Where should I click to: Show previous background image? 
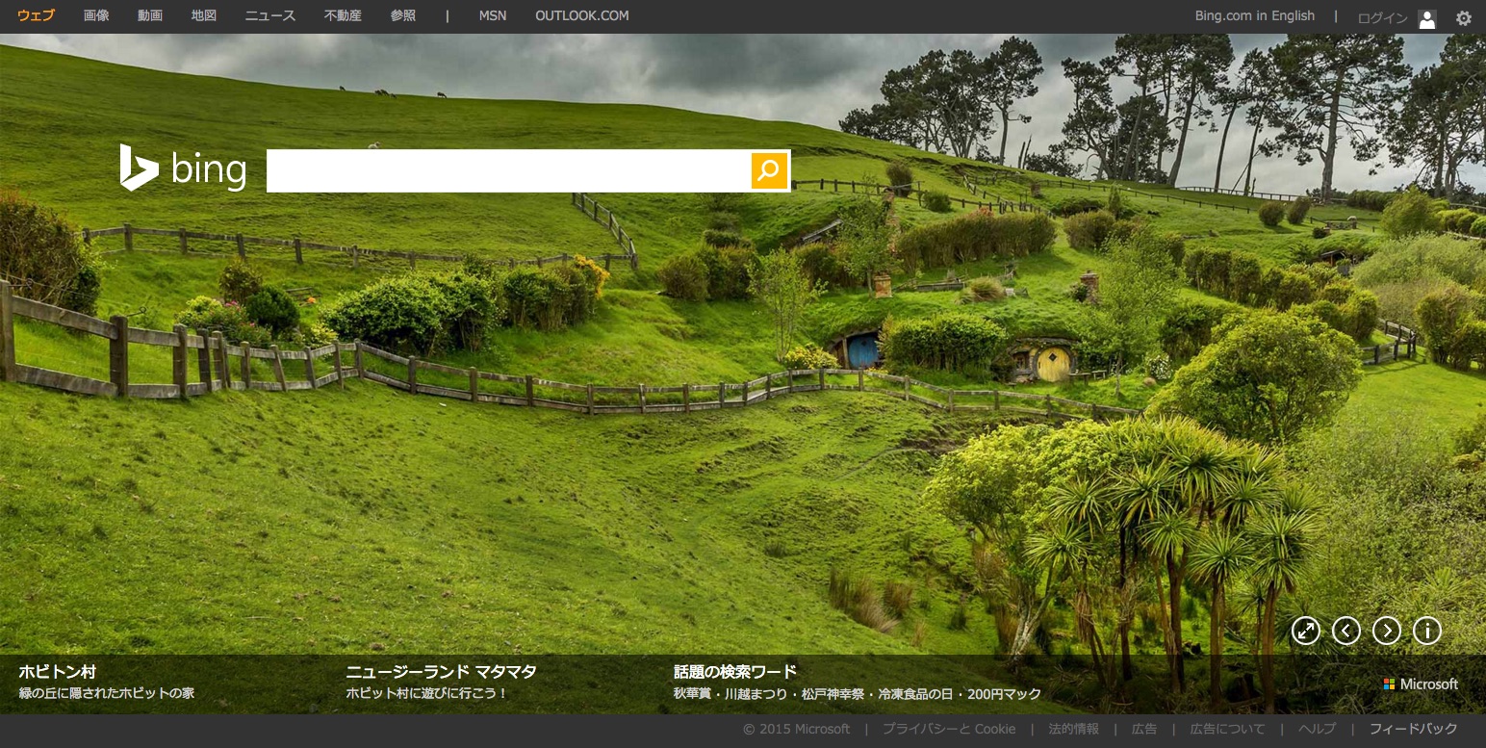tap(1345, 631)
